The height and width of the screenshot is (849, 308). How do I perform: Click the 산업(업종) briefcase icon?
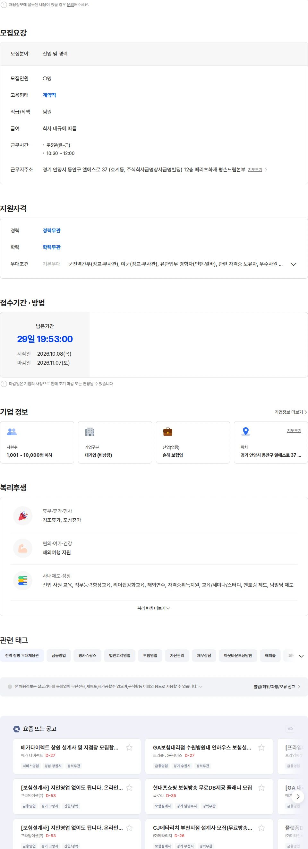point(168,432)
